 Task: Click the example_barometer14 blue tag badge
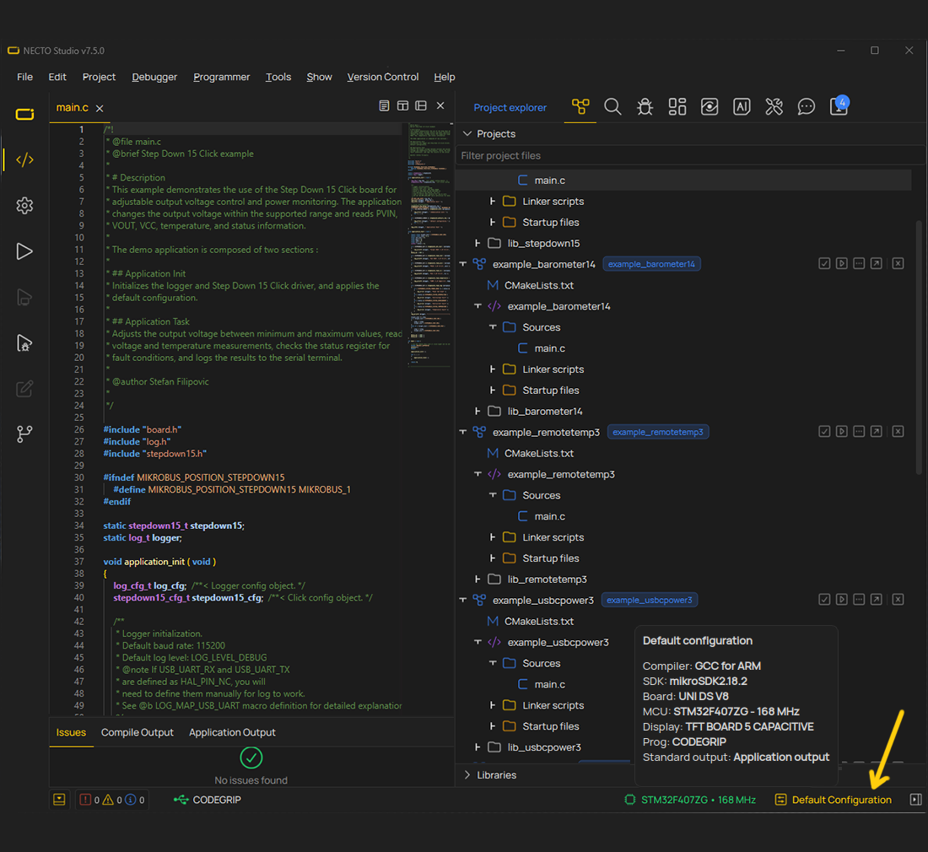click(x=651, y=264)
